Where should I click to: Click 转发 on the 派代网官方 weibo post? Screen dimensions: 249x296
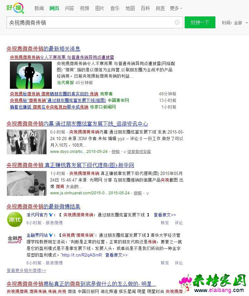pos(165,223)
